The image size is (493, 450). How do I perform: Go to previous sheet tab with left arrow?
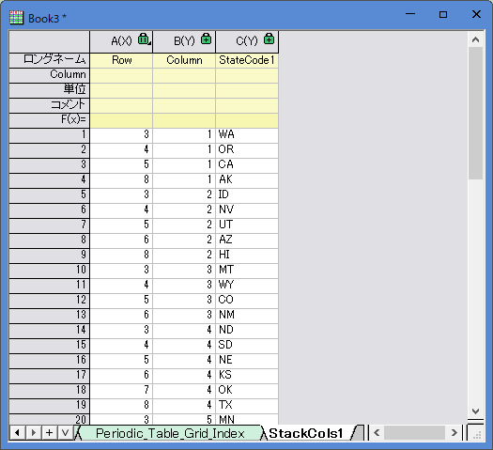coord(18,433)
